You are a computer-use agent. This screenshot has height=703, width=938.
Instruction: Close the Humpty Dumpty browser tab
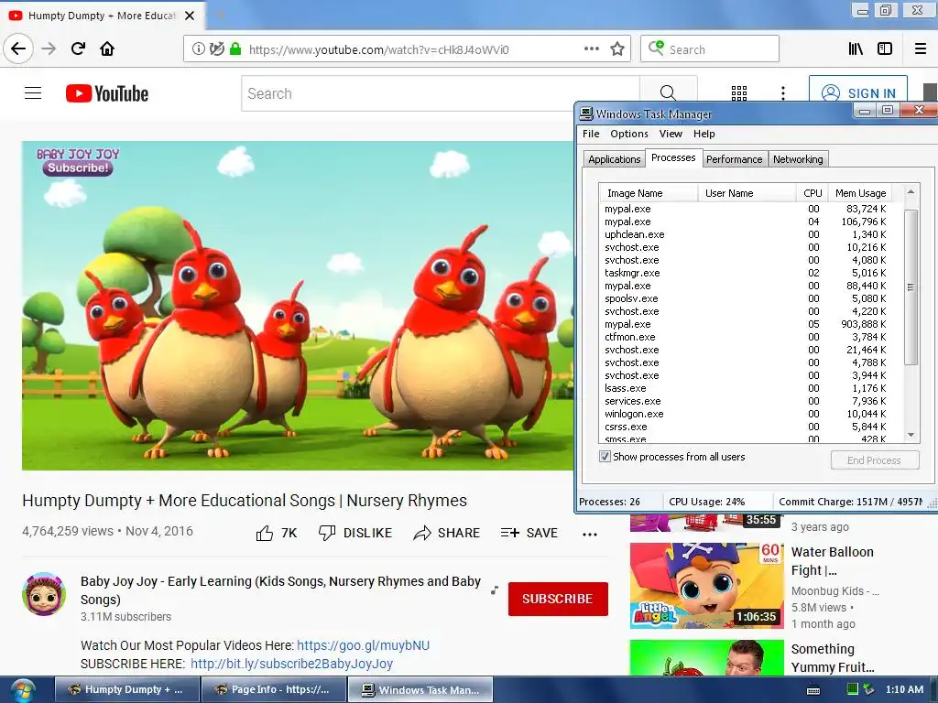pos(190,16)
